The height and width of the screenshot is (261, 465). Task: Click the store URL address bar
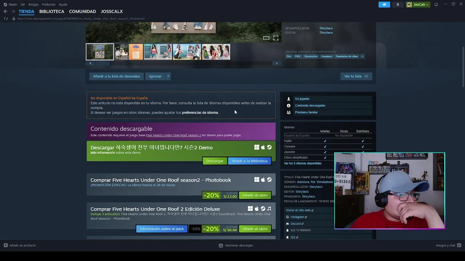(x=81, y=18)
